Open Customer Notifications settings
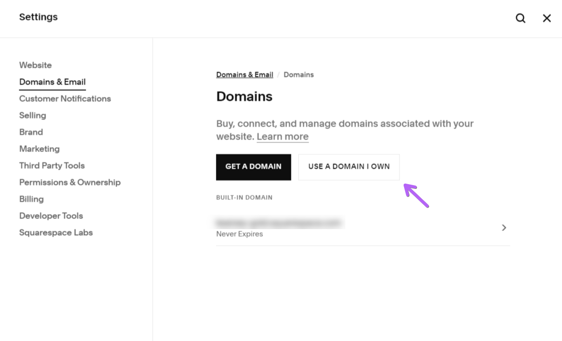This screenshot has width=562, height=341. pyautogui.click(x=65, y=99)
